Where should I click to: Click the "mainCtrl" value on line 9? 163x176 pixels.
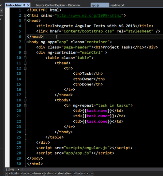pos(91,52)
